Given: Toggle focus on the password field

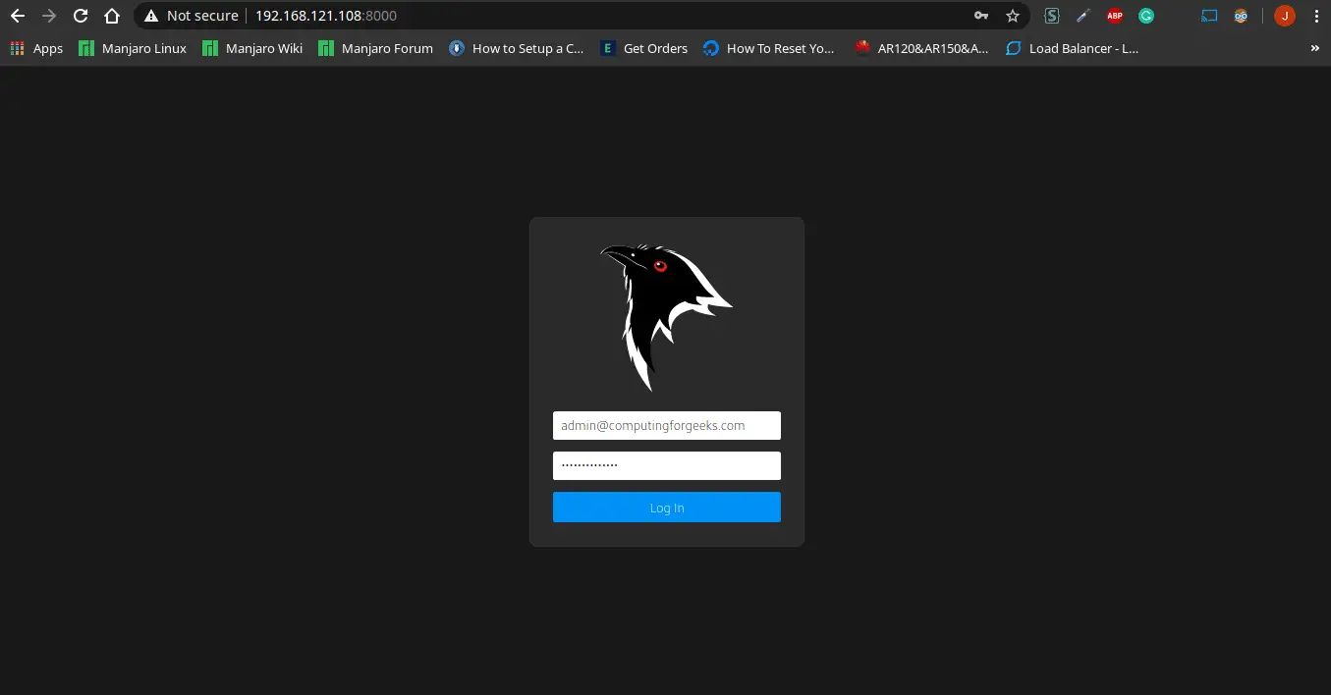Looking at the screenshot, I should pos(666,464).
